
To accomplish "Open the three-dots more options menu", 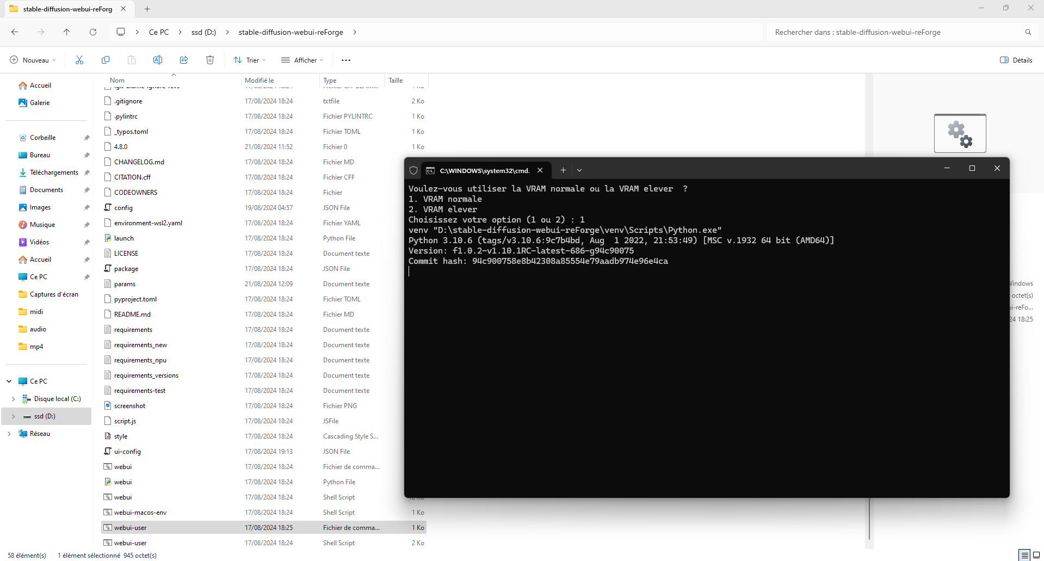I will pos(346,60).
